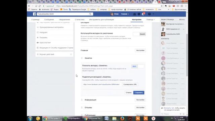Click page vertical scrollbar
This screenshot has width=215, height=121.
pos(187,55)
